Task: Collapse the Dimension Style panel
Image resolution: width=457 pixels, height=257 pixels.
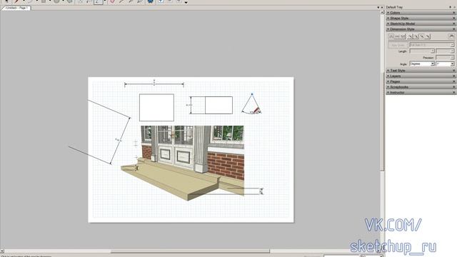Action: pyautogui.click(x=421, y=29)
